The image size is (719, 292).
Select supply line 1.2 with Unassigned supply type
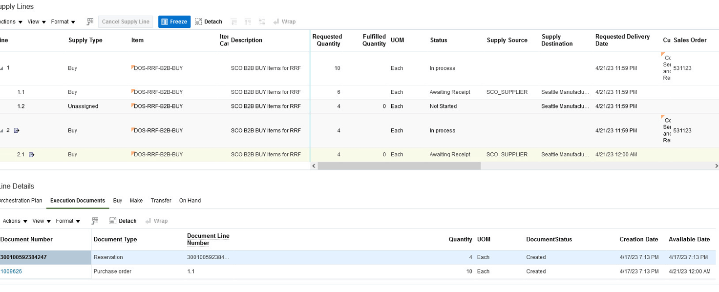click(147, 106)
